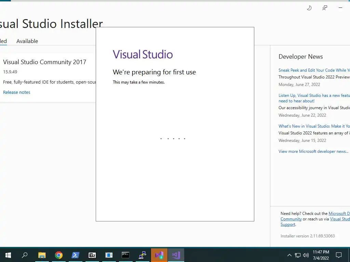Click the Developer News heading
Screen dimensions: 350x262
[301, 57]
